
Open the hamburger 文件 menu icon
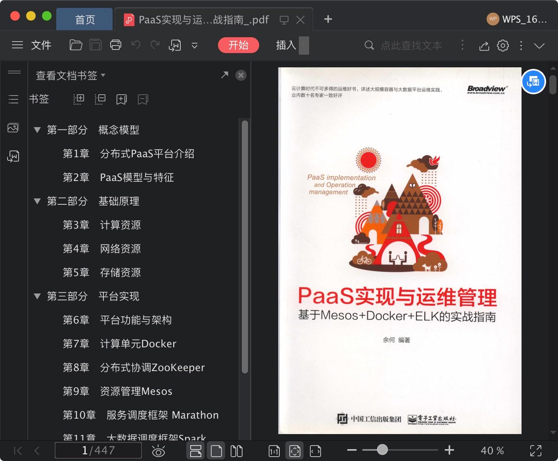tap(17, 45)
